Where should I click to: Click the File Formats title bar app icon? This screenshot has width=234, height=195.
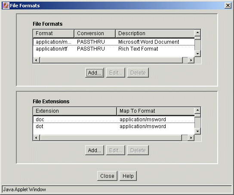pos(6,6)
